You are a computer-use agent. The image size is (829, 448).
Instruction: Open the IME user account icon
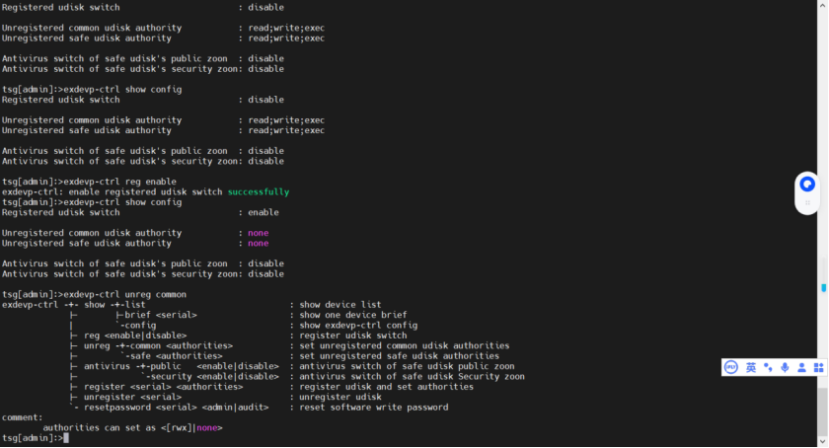(x=801, y=367)
